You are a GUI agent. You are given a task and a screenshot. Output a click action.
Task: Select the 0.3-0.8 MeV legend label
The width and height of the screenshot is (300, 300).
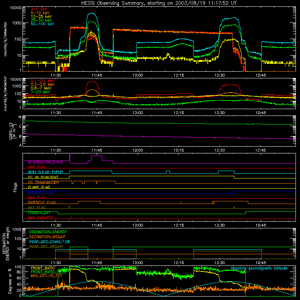coord(43,84)
